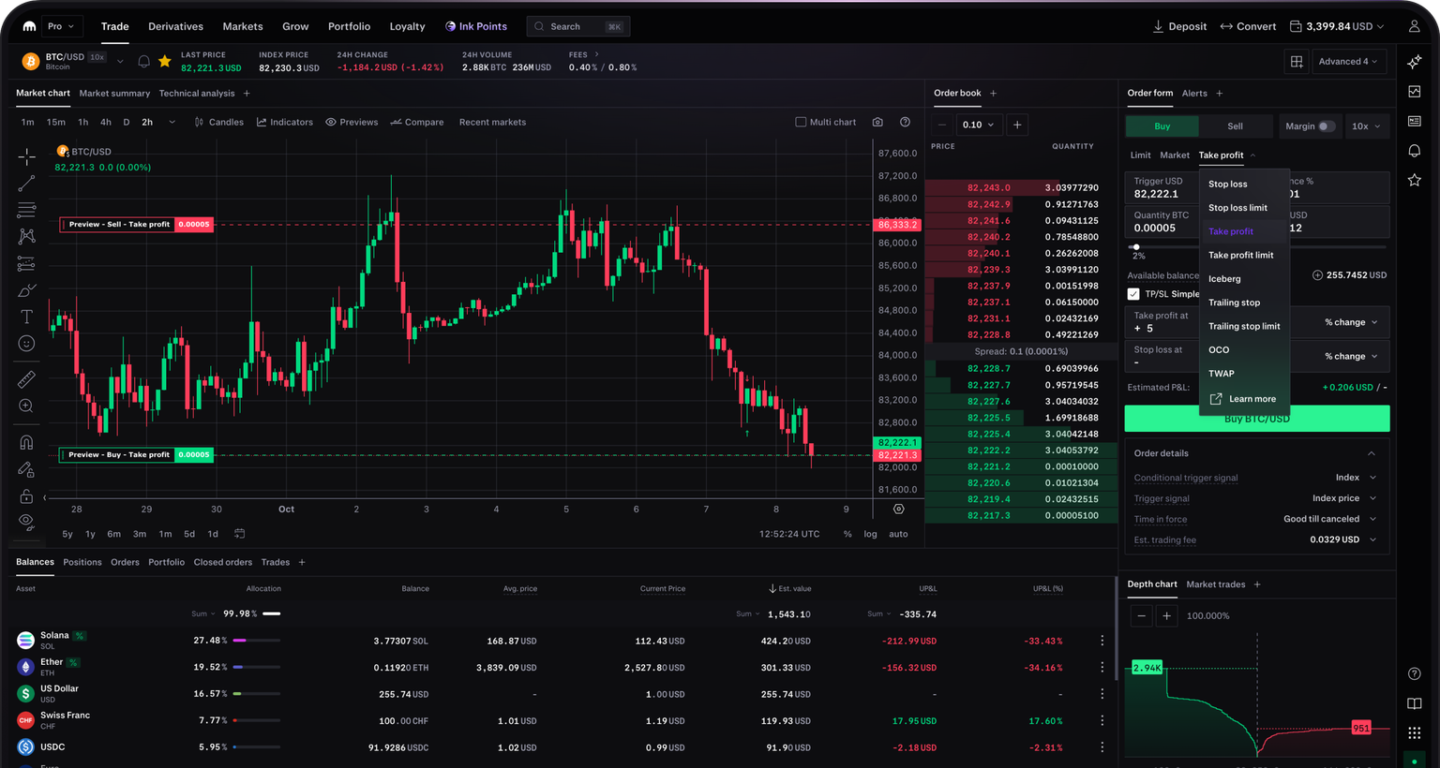1440x768 pixels.
Task: Adjust the order size percentage slider
Action: [x=1136, y=247]
